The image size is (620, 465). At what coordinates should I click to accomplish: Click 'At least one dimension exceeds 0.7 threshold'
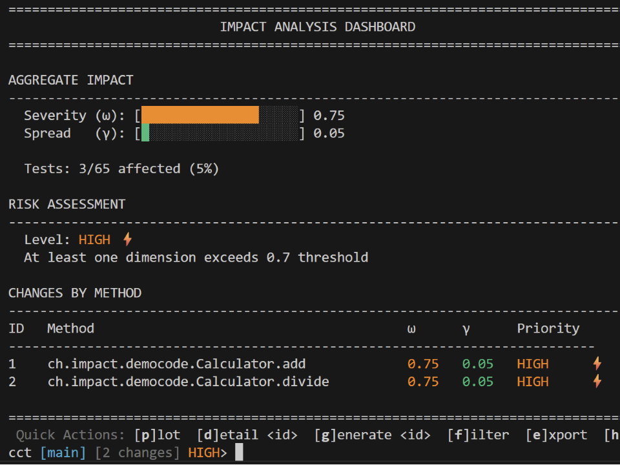click(x=196, y=258)
